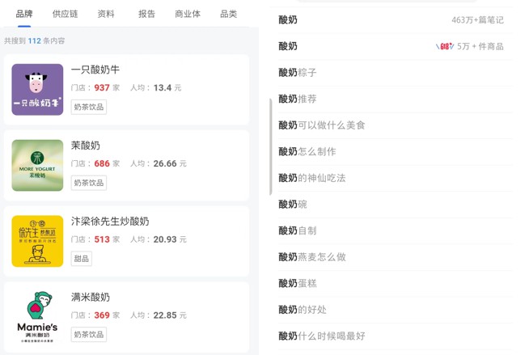Click average price 26.66 元
This screenshot has width=529, height=355.
tap(170, 163)
